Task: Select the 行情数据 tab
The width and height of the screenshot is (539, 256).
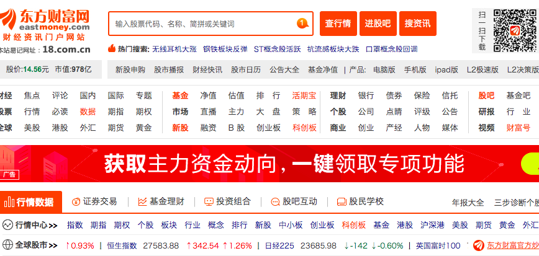Action: [x=31, y=201]
